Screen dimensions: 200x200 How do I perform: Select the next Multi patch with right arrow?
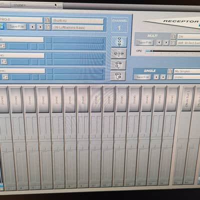[x=166, y=42]
